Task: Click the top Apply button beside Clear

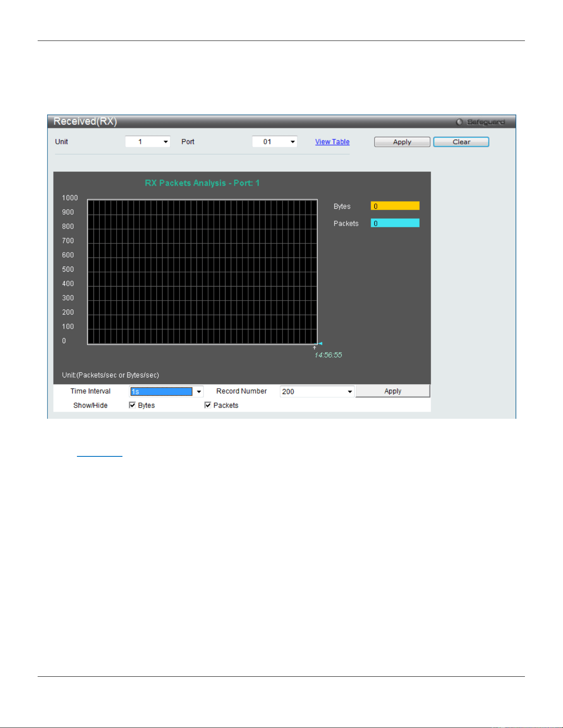Action: [402, 142]
